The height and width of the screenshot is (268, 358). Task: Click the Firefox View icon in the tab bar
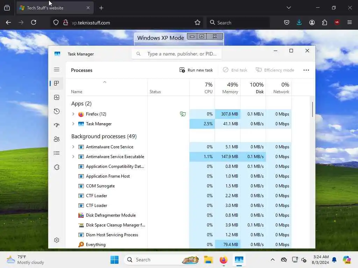(x=7, y=8)
